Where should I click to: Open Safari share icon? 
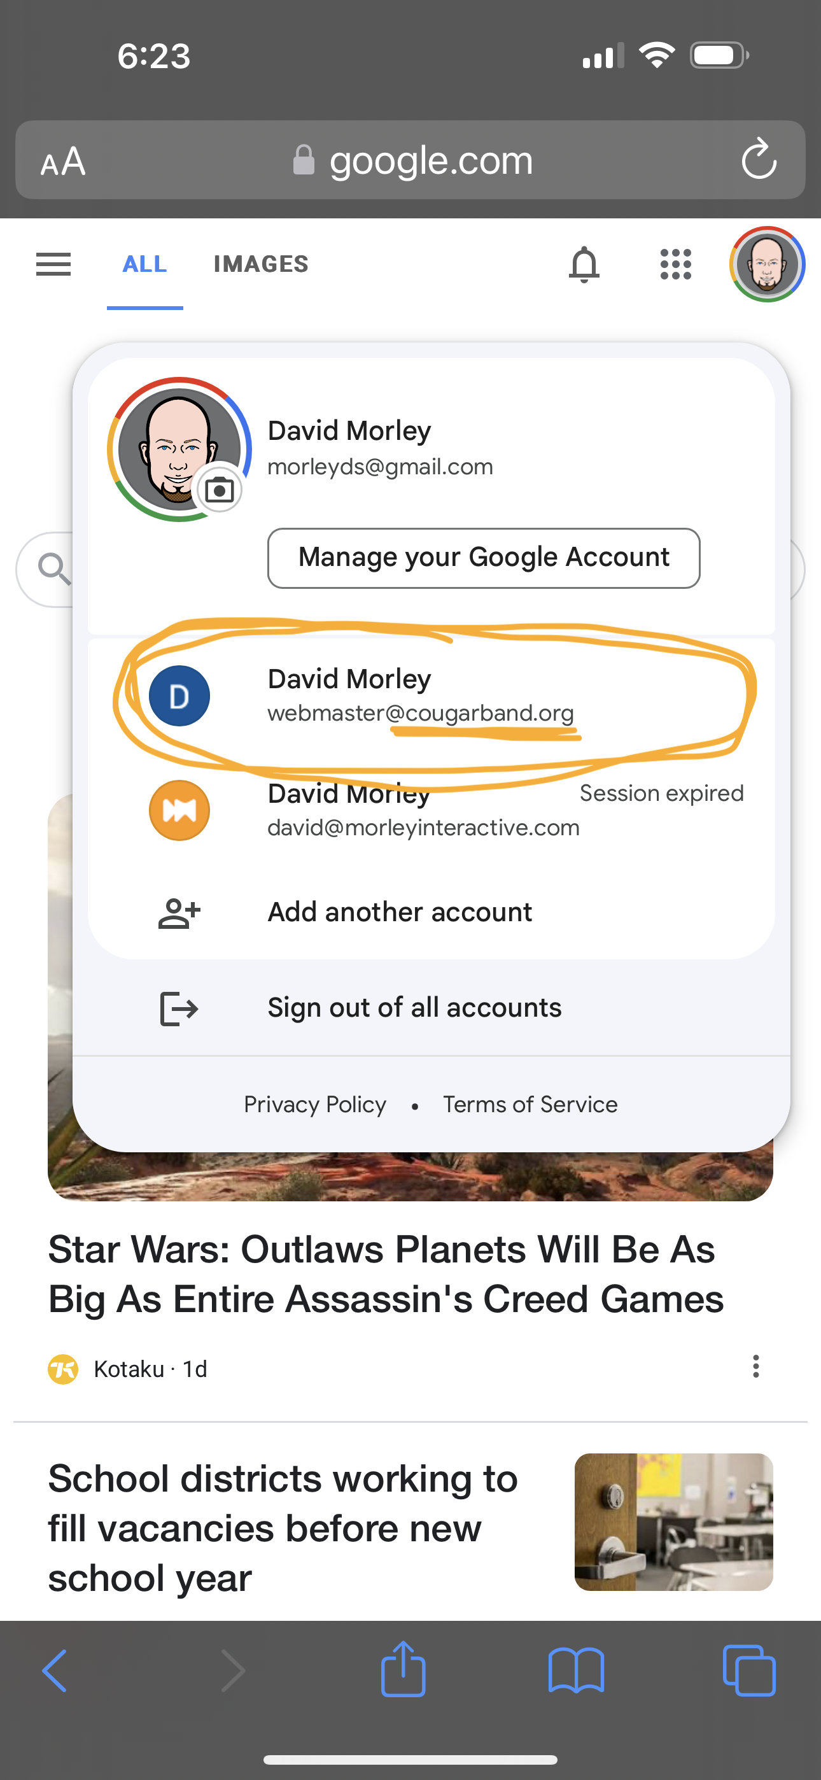click(403, 1669)
